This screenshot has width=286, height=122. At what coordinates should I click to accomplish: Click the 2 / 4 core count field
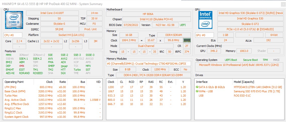(x=19, y=41)
